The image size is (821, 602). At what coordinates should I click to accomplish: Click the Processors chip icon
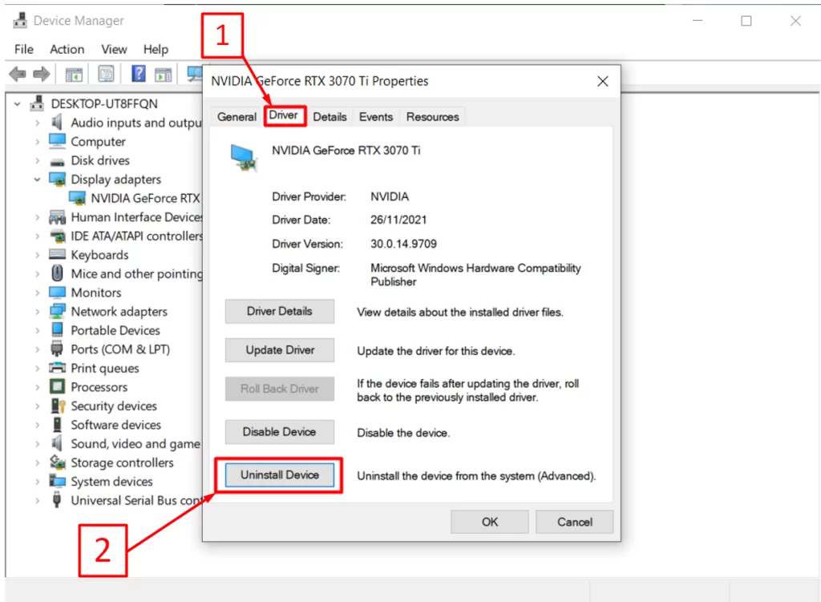click(x=57, y=387)
